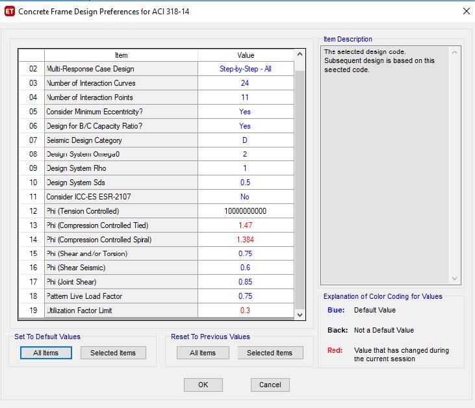
Task: Select the Pattern Live Load Factor label
Action: click(121, 296)
